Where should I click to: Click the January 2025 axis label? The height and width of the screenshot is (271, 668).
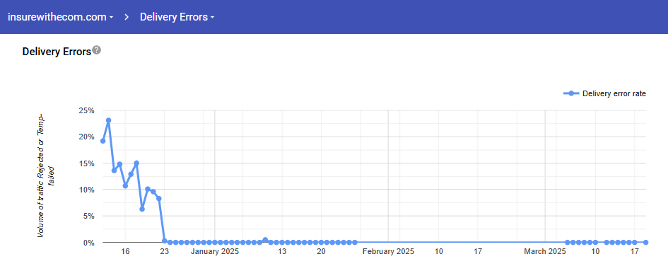click(215, 252)
